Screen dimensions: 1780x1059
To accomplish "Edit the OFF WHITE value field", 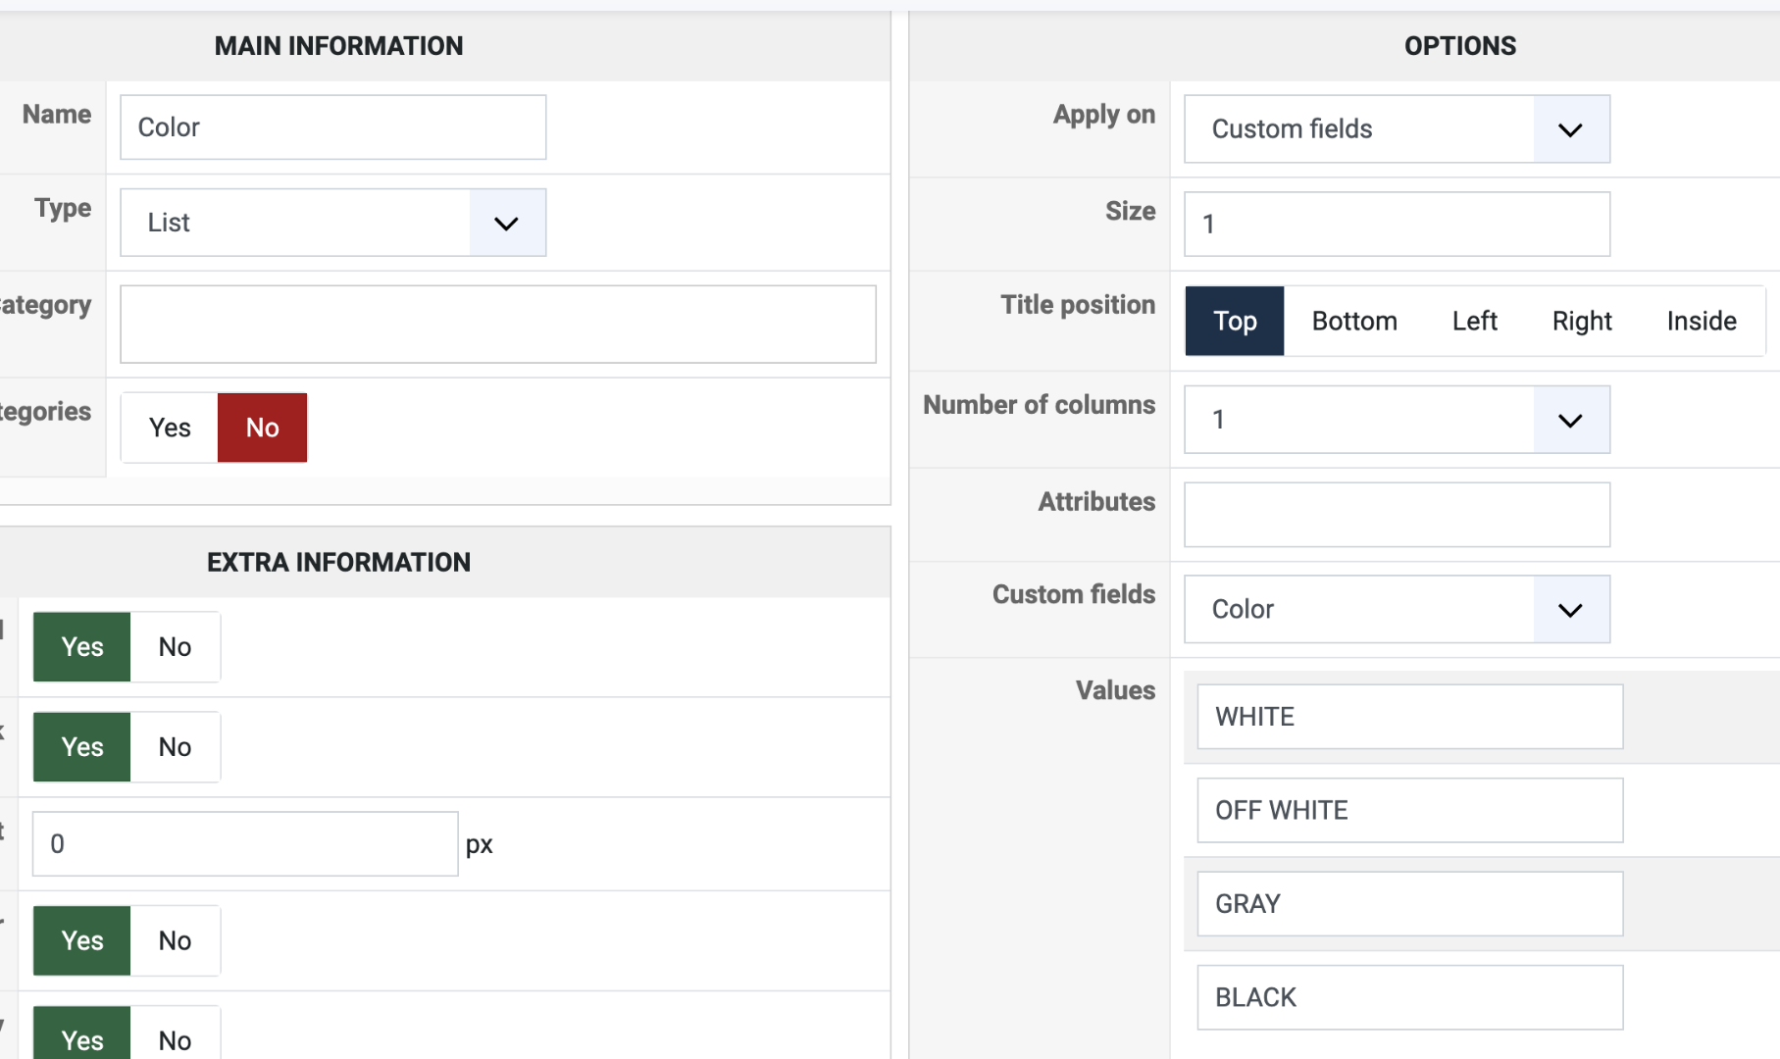I will tap(1409, 811).
